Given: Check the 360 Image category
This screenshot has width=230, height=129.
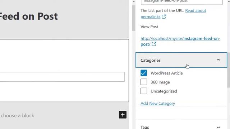Looking at the screenshot, I should 144,82.
